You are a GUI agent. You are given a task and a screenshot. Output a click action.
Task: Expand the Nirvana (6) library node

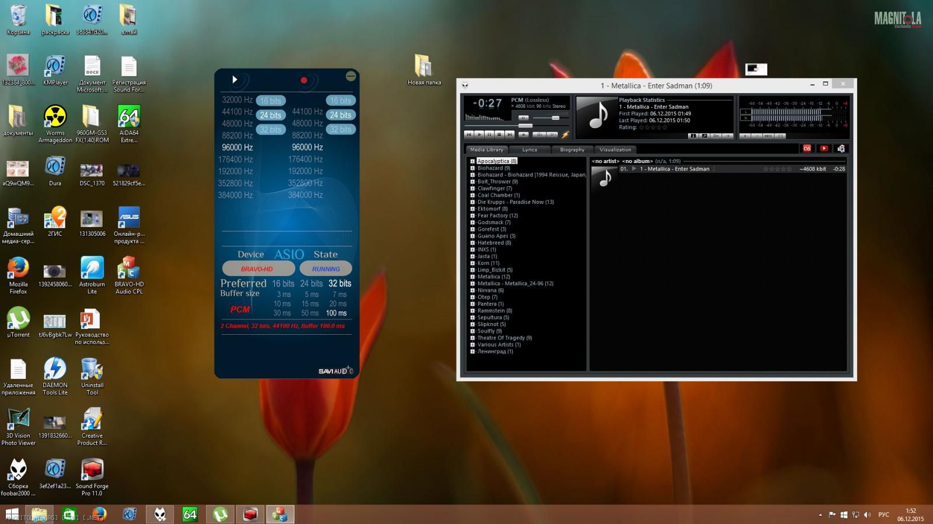pos(472,291)
